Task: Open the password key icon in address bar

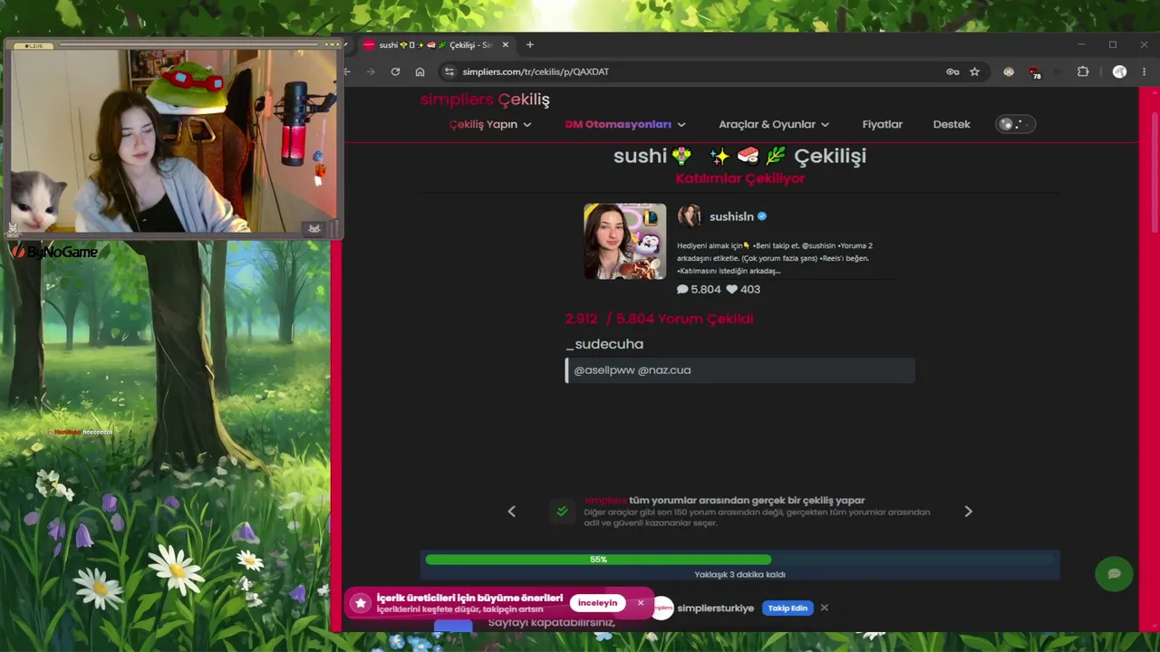Action: click(952, 72)
